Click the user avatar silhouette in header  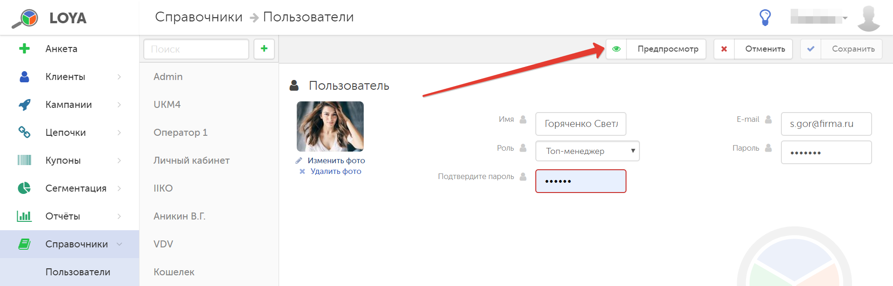pos(868,19)
